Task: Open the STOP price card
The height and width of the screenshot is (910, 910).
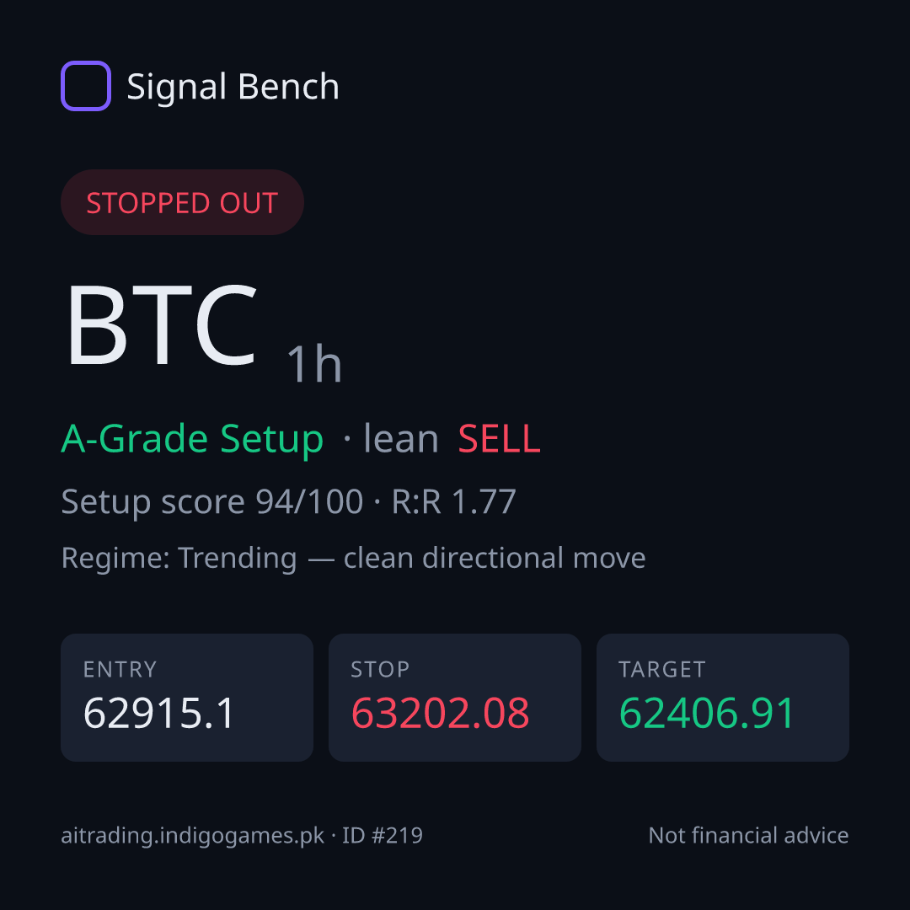Action: tap(455, 698)
